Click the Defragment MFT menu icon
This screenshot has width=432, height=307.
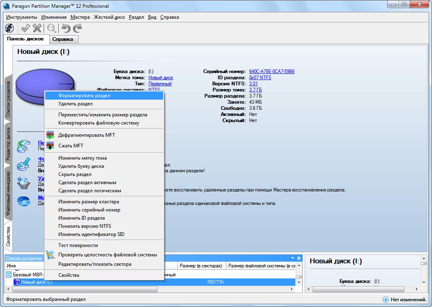[x=50, y=135]
